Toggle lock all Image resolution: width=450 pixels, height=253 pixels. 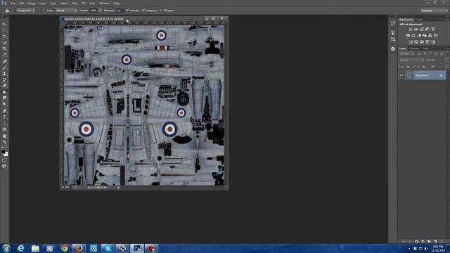point(424,67)
